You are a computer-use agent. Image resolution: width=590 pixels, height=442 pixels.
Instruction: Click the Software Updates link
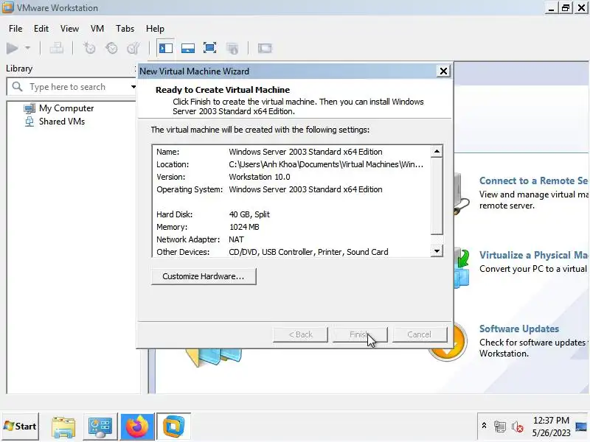[519, 329]
